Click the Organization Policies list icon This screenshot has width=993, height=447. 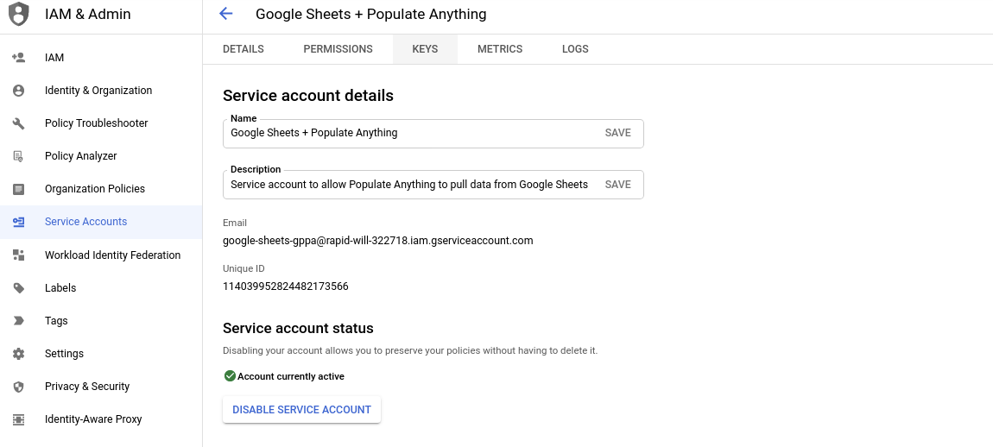click(x=18, y=189)
